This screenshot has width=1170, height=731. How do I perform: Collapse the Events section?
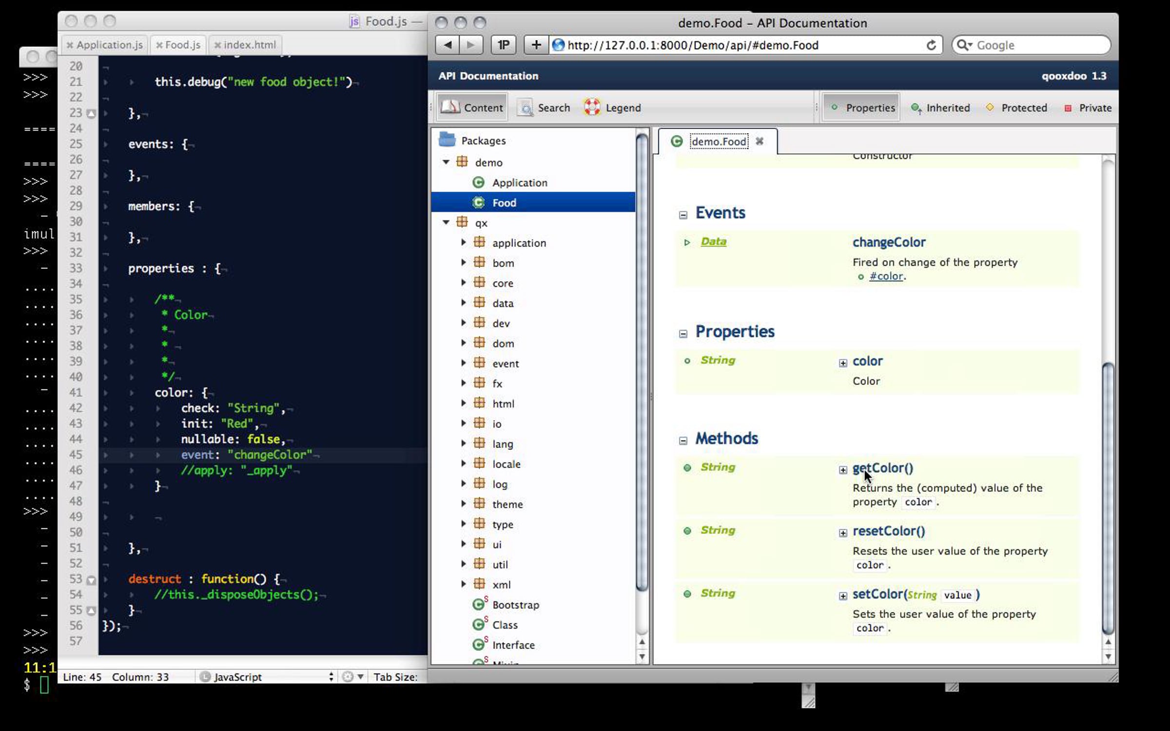point(683,215)
